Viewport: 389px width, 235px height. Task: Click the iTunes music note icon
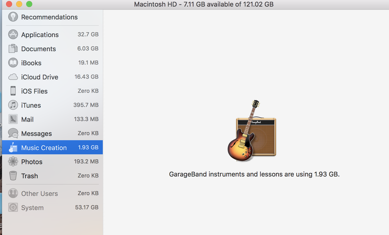click(x=13, y=105)
